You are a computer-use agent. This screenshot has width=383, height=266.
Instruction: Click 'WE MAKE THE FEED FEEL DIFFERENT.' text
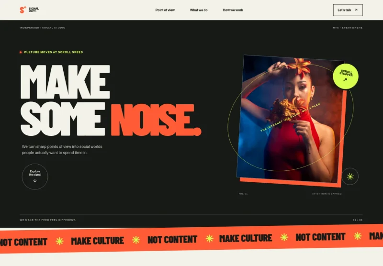[48, 220]
